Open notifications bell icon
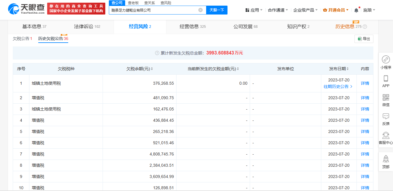393x191 pixels. click(x=356, y=10)
